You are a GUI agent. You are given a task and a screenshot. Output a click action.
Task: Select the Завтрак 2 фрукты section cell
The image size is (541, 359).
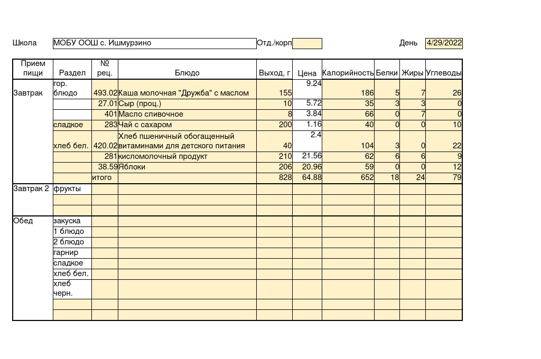coord(72,189)
